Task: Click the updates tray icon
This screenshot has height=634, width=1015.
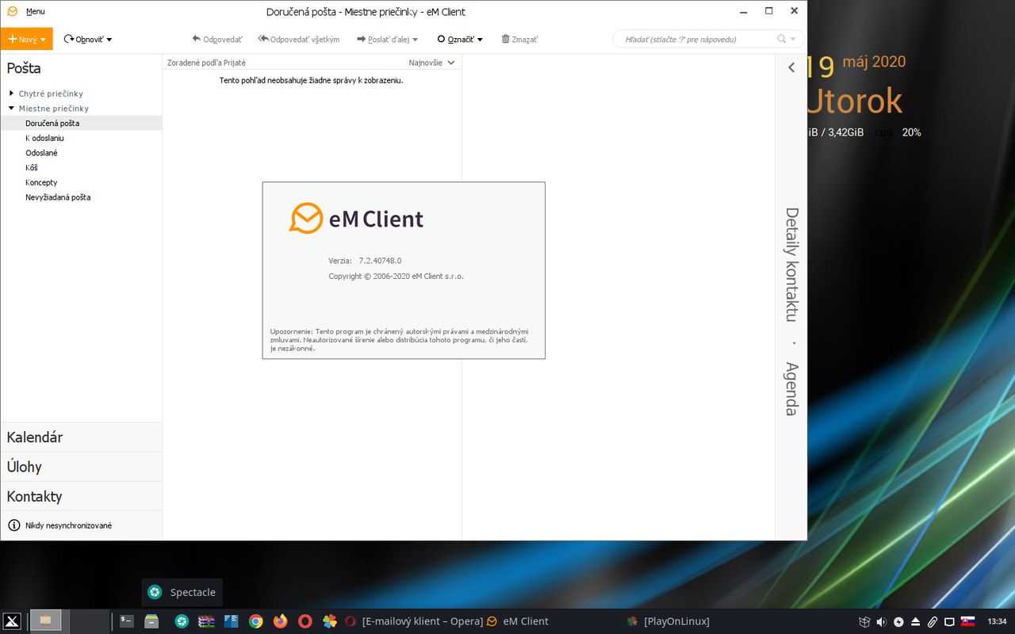Action: tap(898, 621)
